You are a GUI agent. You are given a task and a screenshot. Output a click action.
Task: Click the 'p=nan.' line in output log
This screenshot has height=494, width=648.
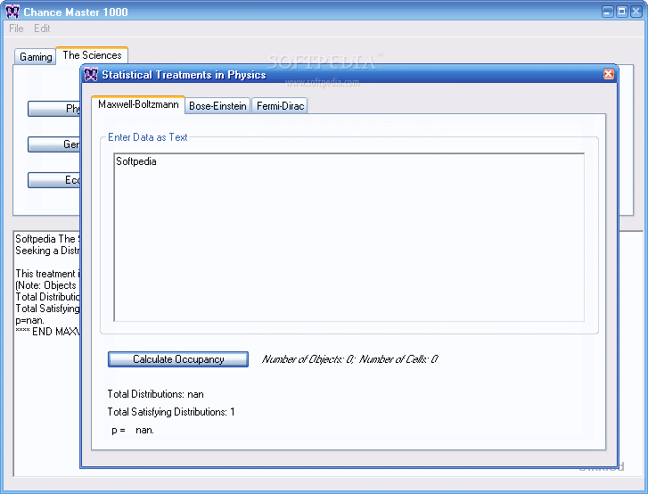[29, 320]
